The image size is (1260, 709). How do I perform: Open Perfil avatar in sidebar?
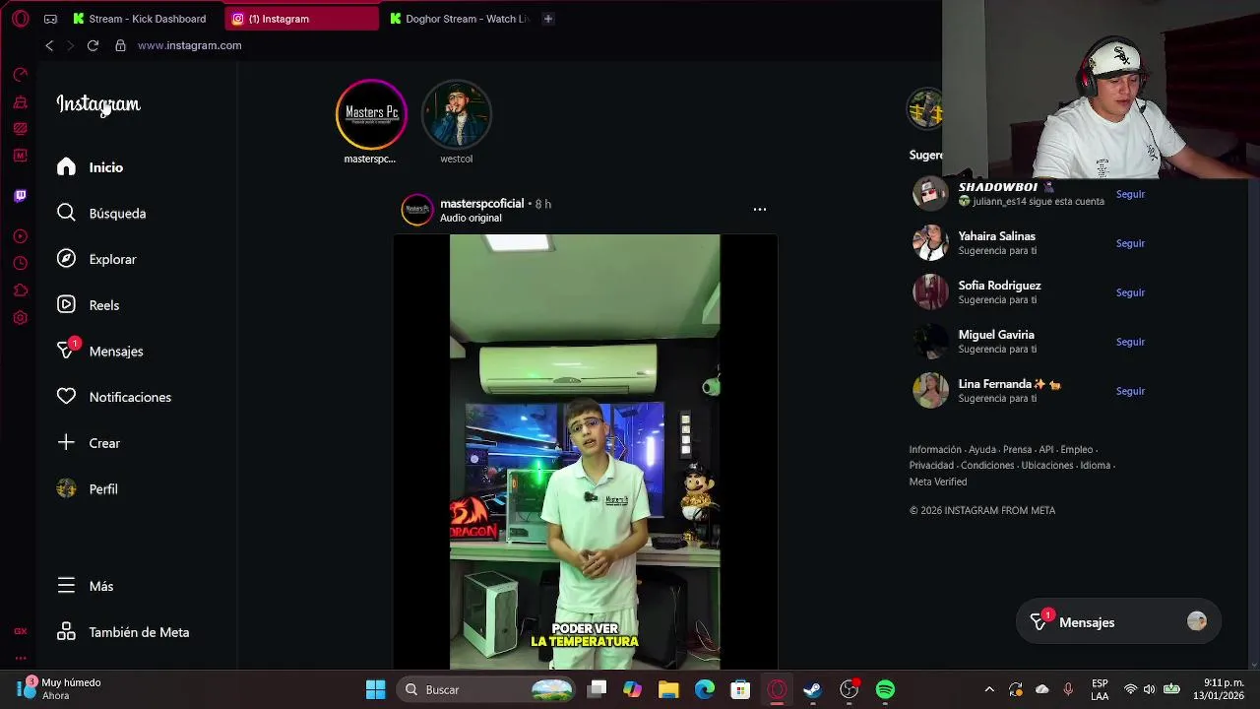(x=66, y=488)
